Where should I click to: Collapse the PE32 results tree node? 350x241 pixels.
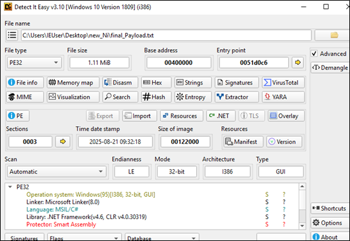coord(10,187)
